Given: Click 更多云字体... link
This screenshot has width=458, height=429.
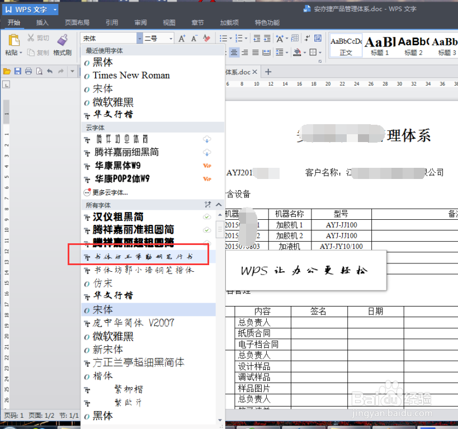Looking at the screenshot, I should click(110, 192).
